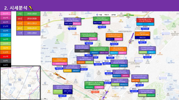The height and width of the screenshot is (100, 179).
Task: Click the 염리삼성래미안 purple apartment label
Action: (72, 67)
